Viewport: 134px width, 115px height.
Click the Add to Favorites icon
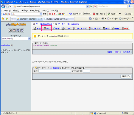tap(7, 18)
